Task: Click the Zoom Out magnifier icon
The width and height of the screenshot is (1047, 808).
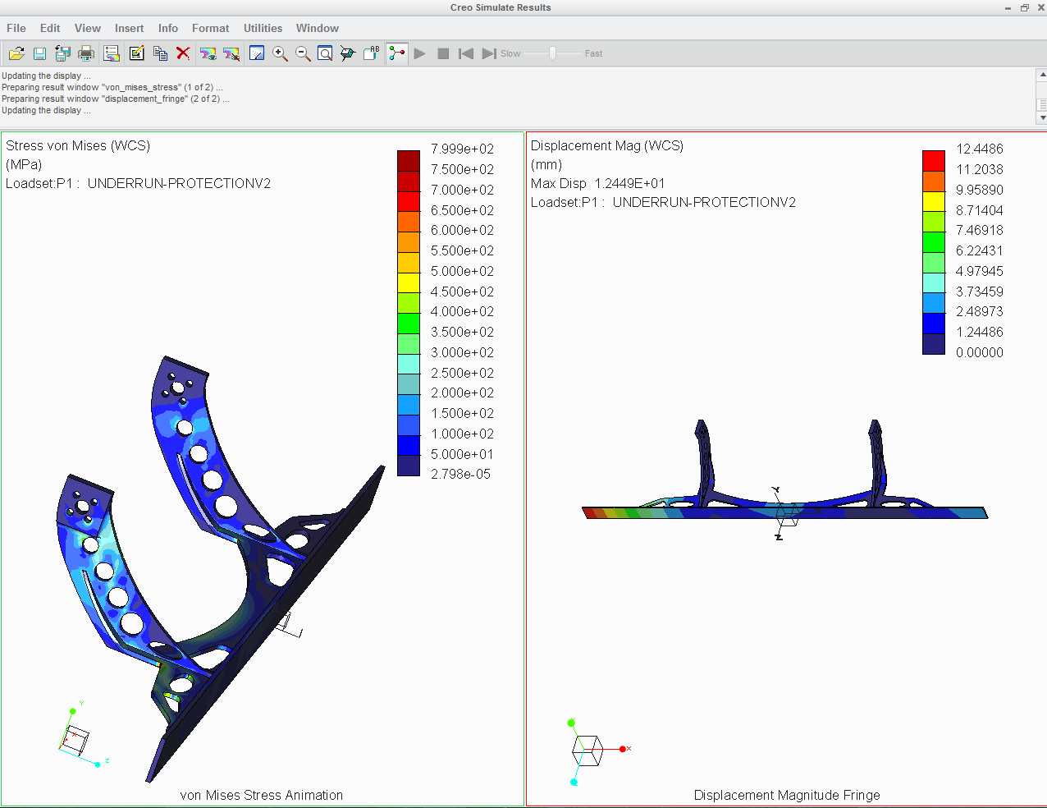Action: 303,53
